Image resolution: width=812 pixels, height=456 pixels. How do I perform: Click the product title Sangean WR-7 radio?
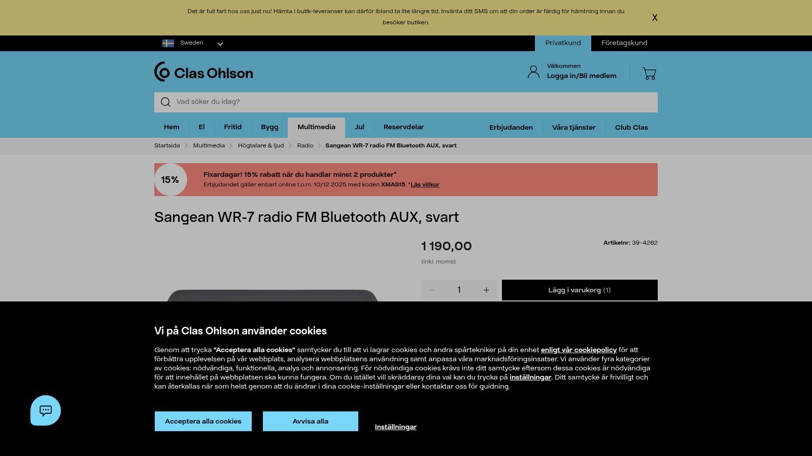pos(307,217)
